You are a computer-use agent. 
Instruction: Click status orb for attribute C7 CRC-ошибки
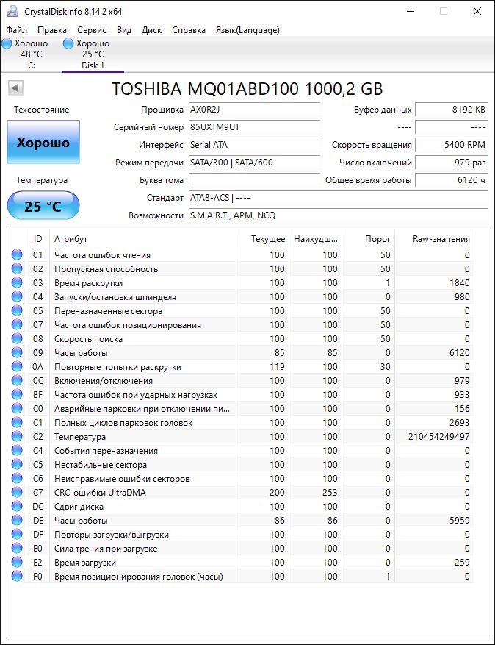coord(17,493)
